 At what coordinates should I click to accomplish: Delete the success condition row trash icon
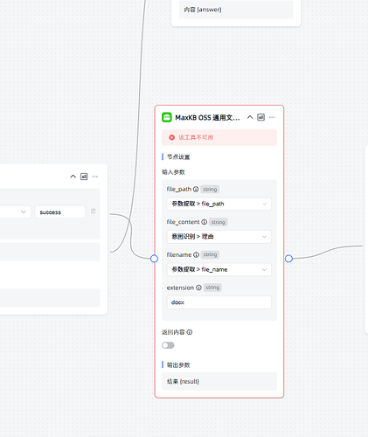pos(93,212)
